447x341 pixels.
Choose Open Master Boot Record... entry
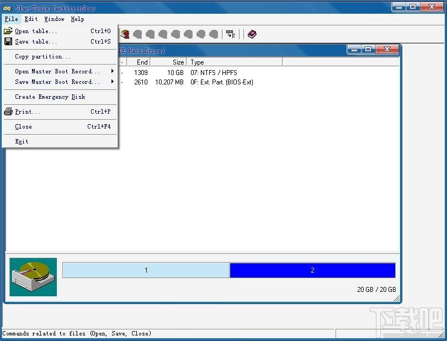pyautogui.click(x=60, y=71)
